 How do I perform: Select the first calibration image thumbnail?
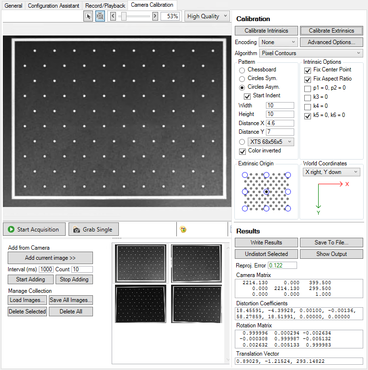click(141, 263)
